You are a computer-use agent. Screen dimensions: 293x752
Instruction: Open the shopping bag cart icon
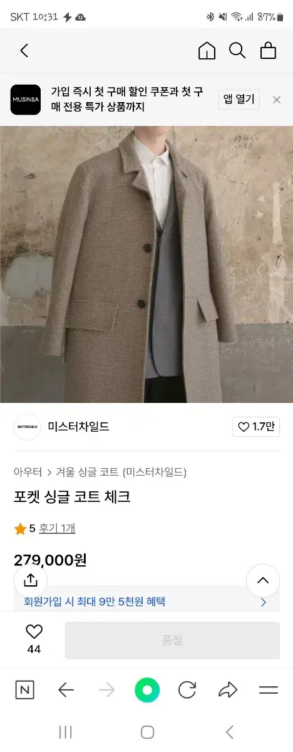(x=269, y=51)
